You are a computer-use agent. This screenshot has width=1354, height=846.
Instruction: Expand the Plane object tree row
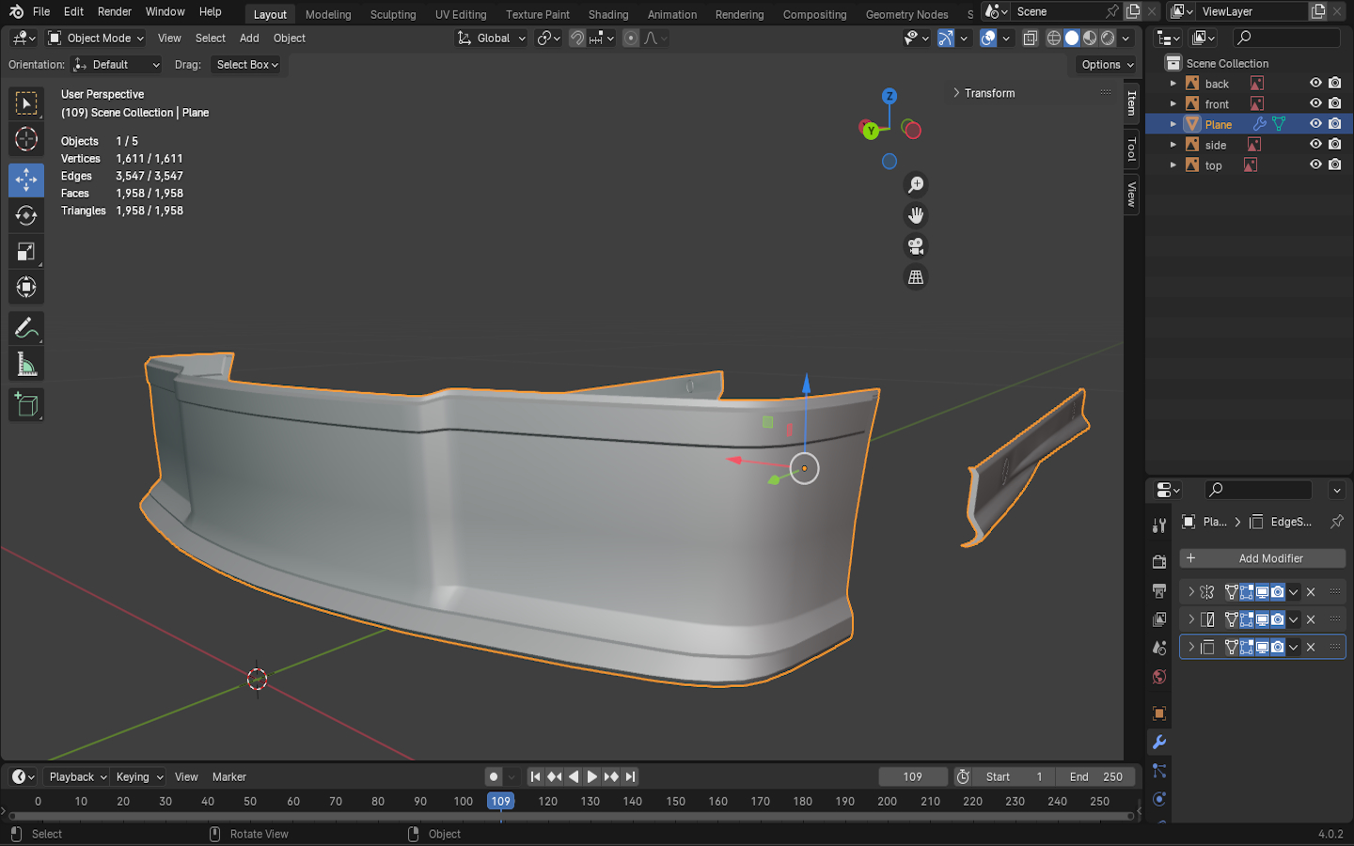point(1173,124)
